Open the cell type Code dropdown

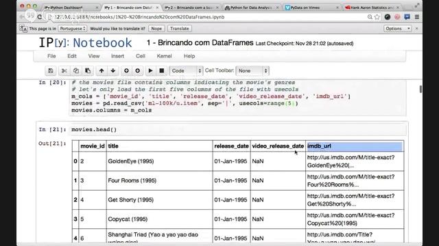pyautogui.click(x=186, y=71)
